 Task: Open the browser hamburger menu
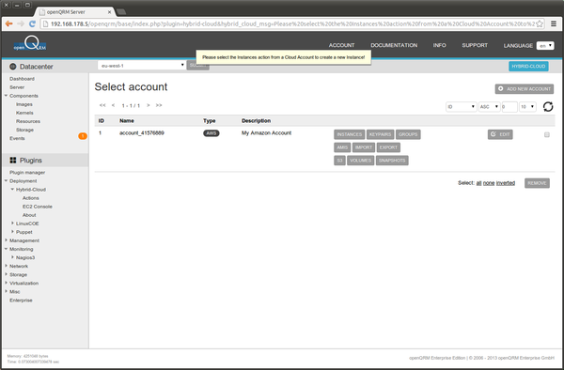pyautogui.click(x=554, y=23)
